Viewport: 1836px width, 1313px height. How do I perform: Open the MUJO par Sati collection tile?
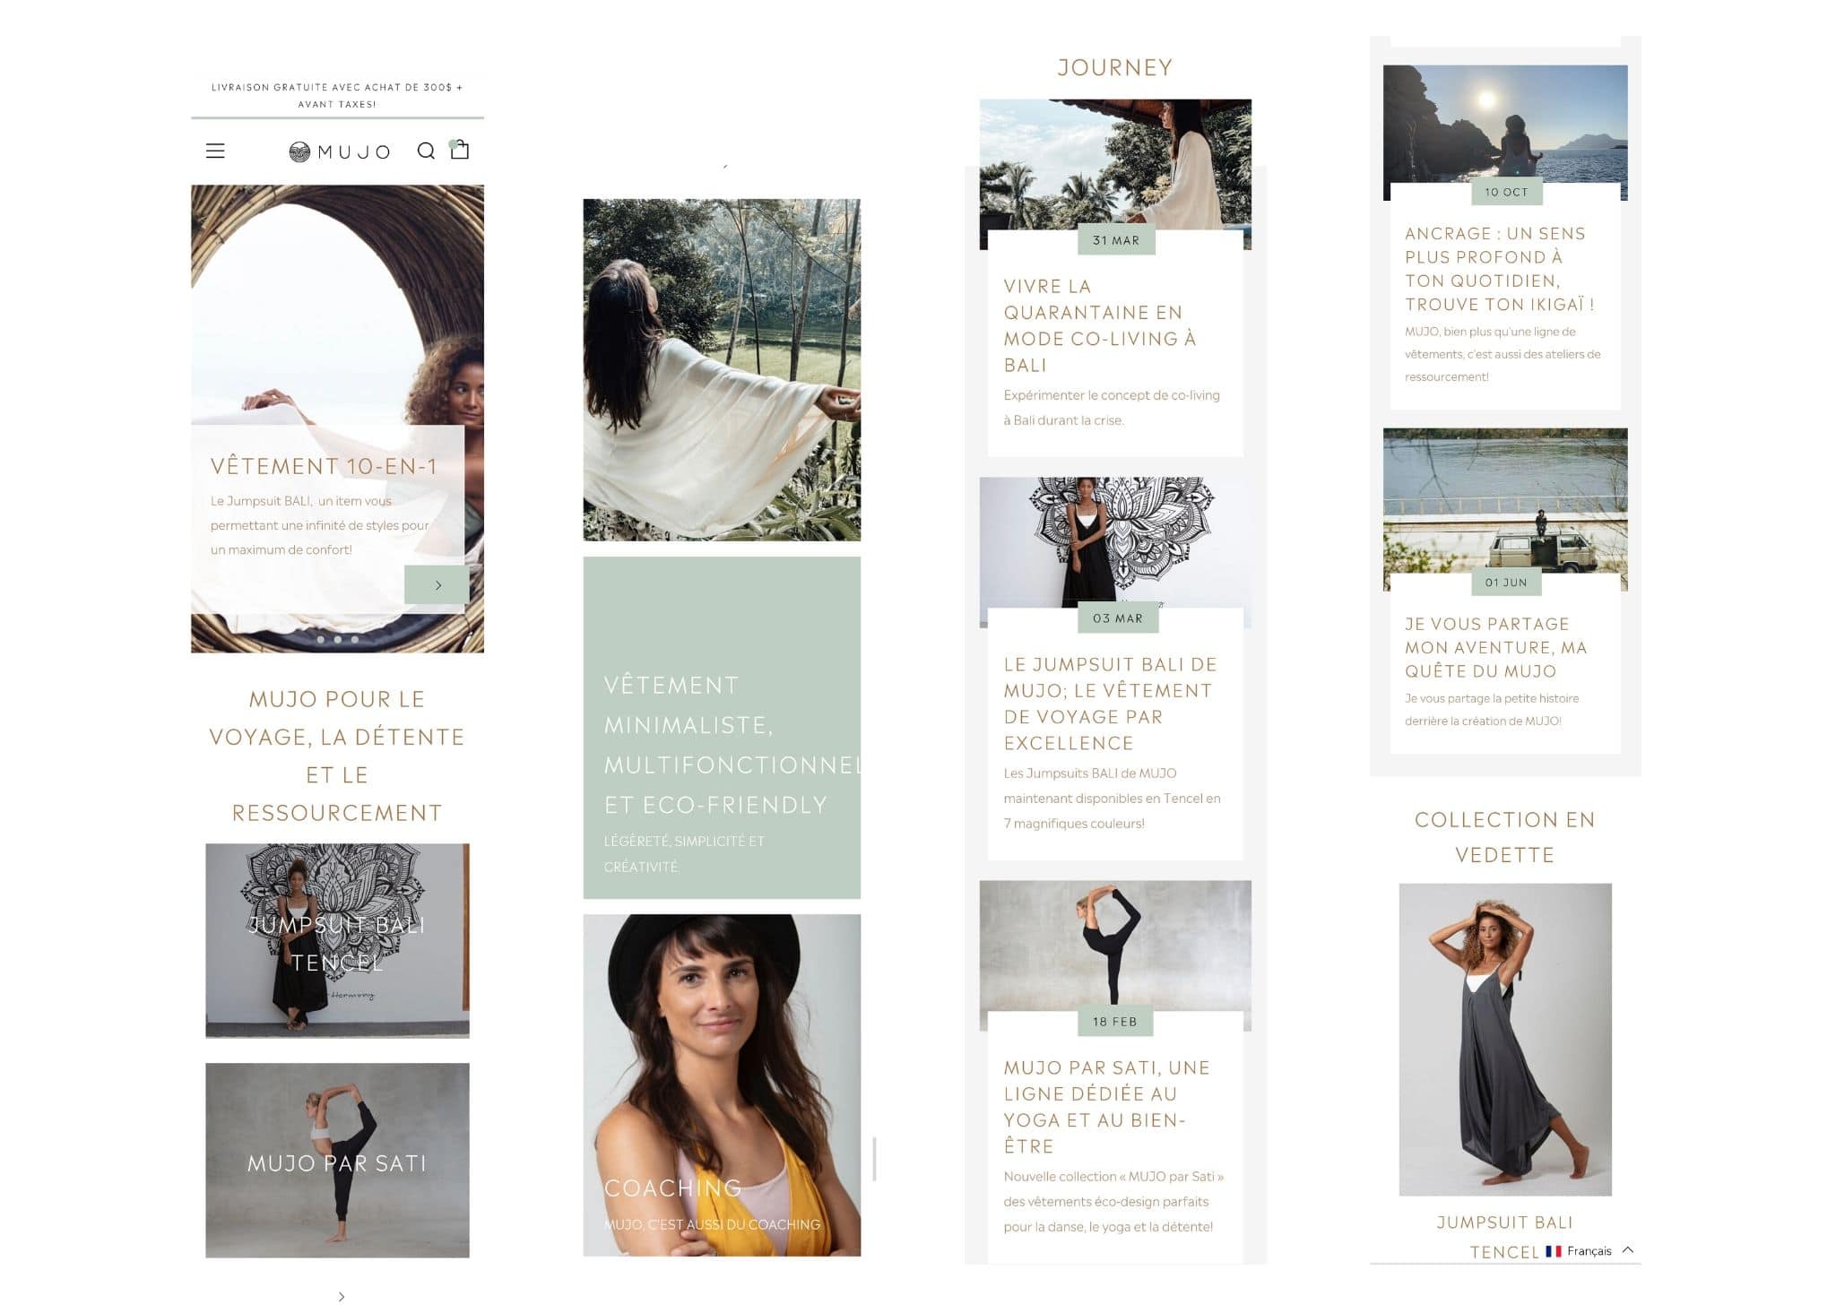(x=337, y=1160)
